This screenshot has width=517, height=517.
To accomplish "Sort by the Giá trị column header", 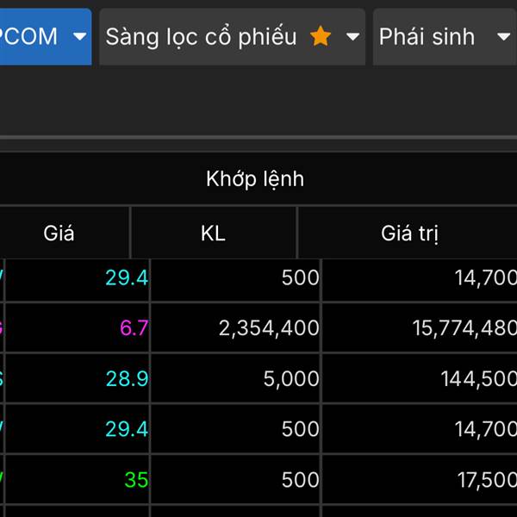I will [410, 233].
